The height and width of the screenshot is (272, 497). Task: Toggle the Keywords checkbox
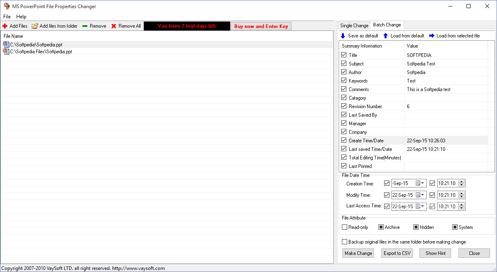[x=344, y=81]
